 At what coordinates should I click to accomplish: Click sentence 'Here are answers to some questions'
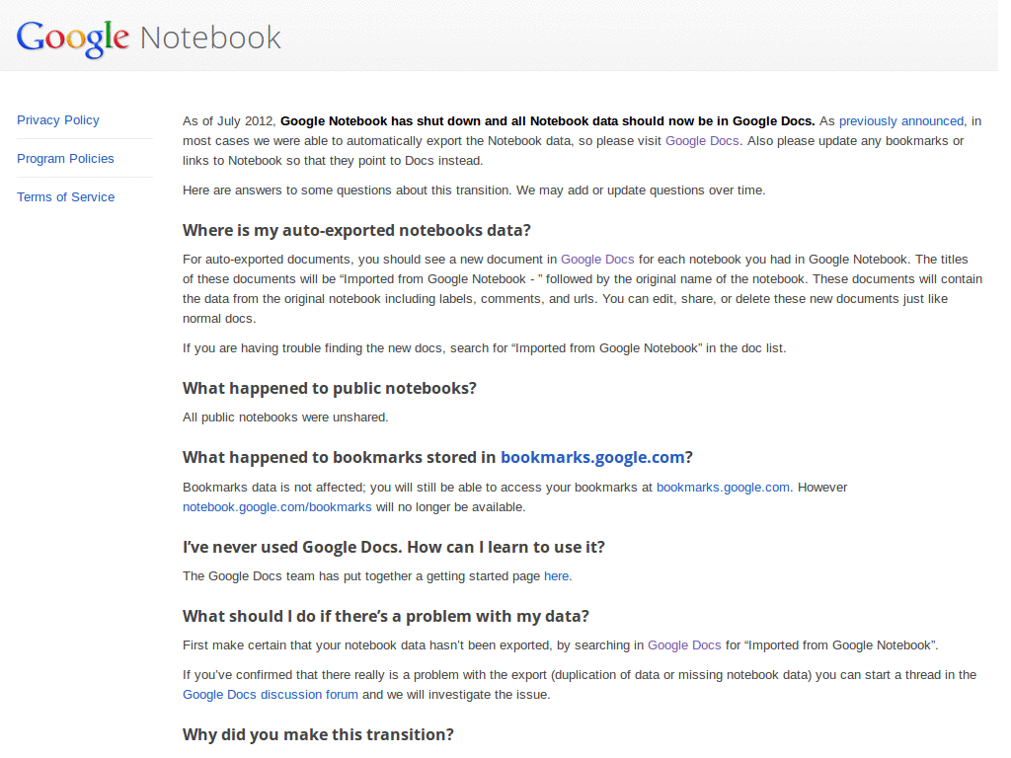tap(474, 190)
